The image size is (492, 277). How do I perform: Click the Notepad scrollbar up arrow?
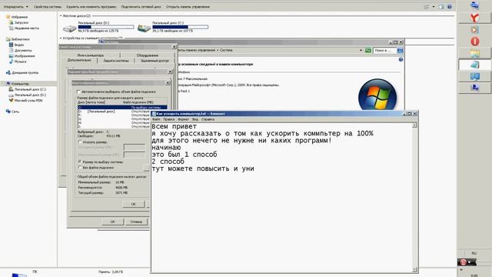414,125
